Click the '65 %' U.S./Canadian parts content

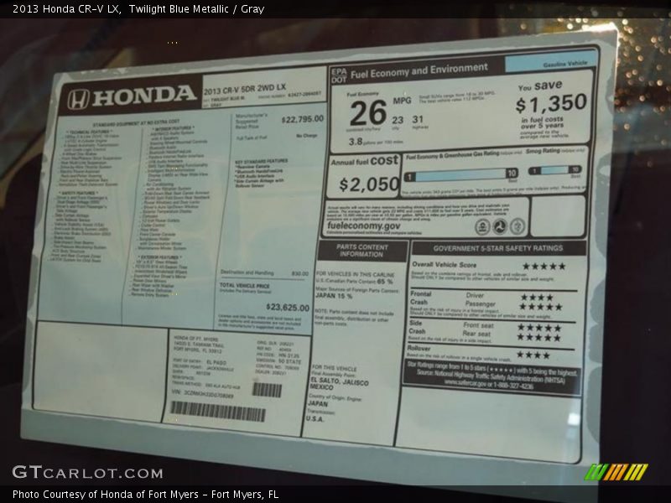pyautogui.click(x=385, y=282)
